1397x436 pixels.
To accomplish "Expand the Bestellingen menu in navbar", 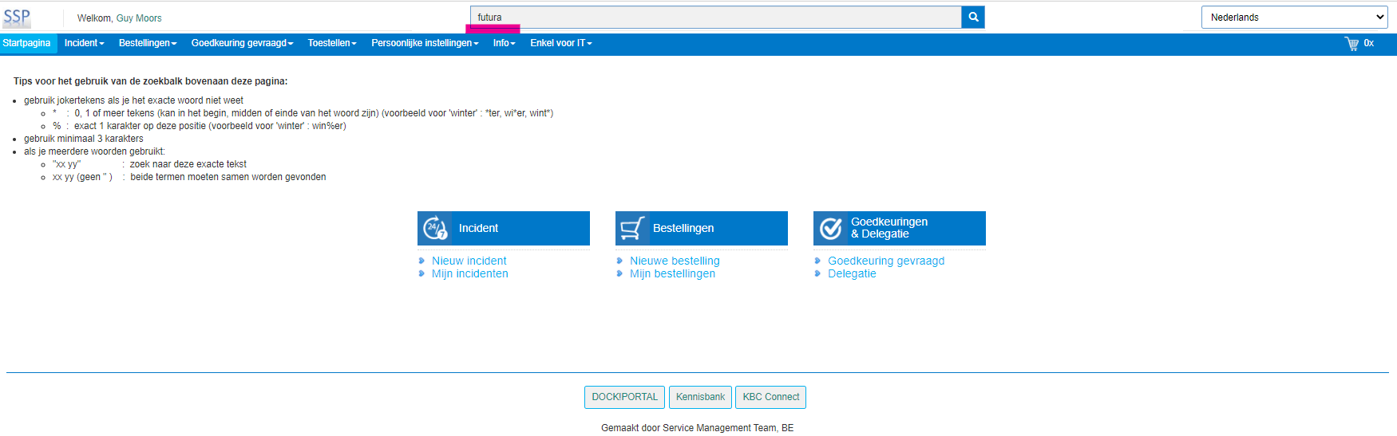I will [x=148, y=43].
